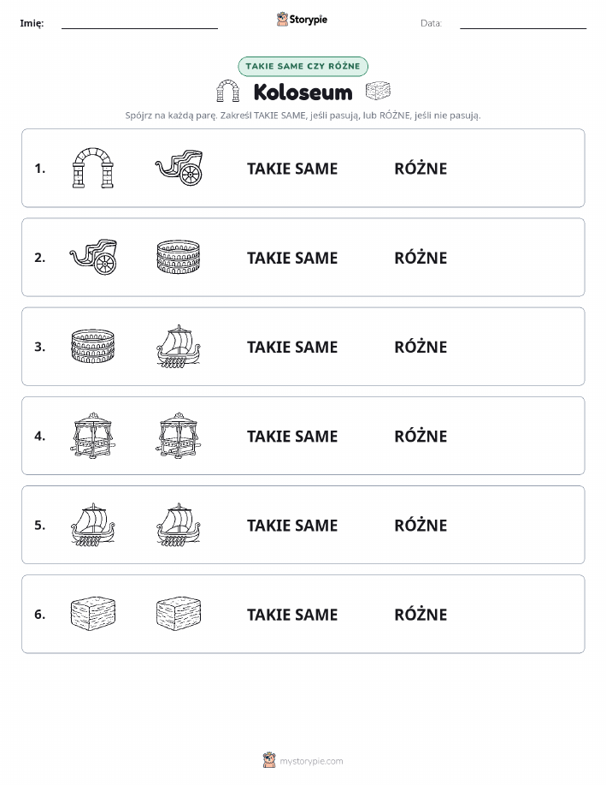Select the right ship icon in row 5

pos(179,525)
